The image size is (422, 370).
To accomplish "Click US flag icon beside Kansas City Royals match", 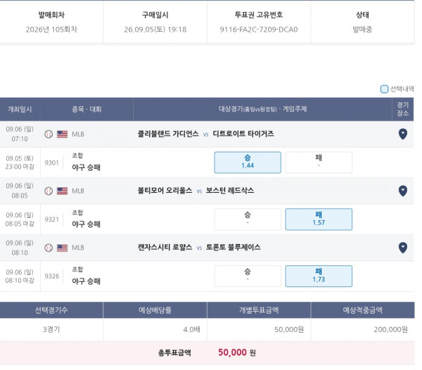I will tap(62, 248).
